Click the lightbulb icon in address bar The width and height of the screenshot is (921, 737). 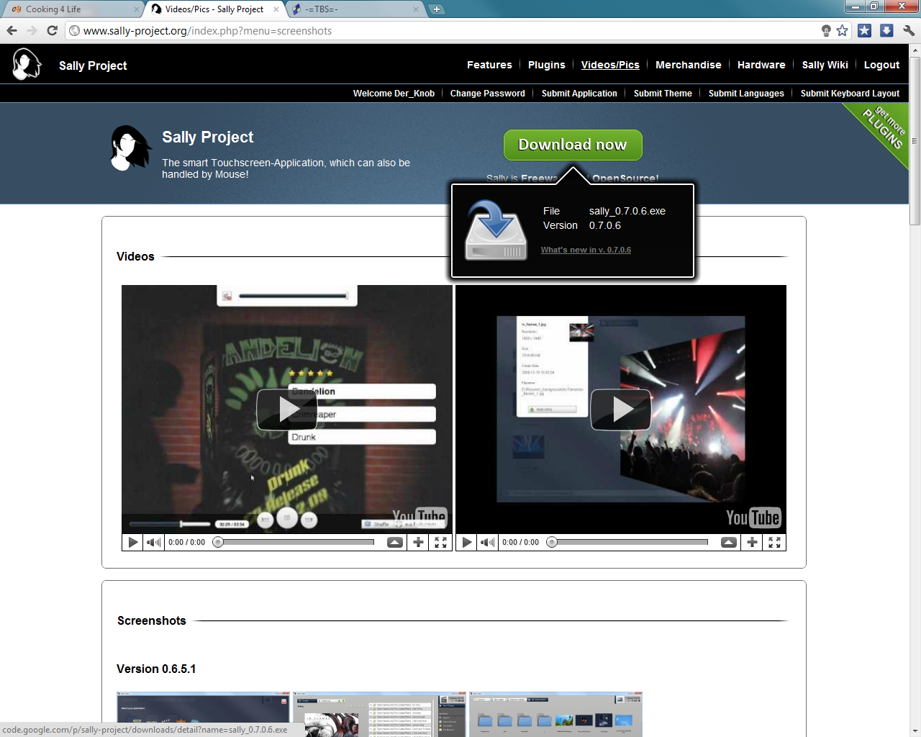[826, 30]
